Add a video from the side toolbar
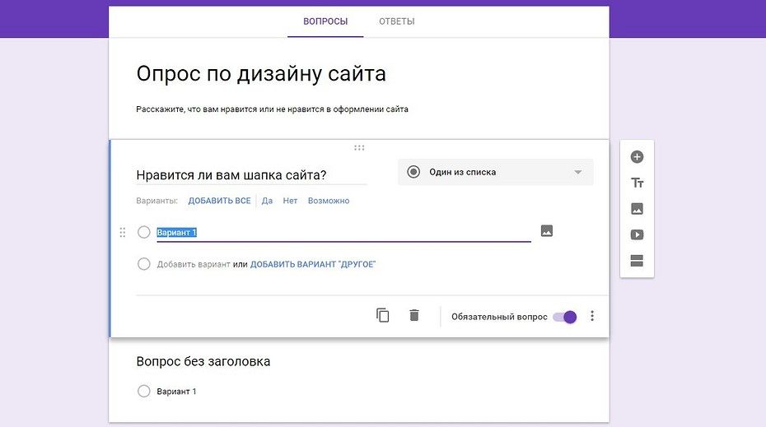Viewport: 766px width, 427px height. [x=637, y=234]
